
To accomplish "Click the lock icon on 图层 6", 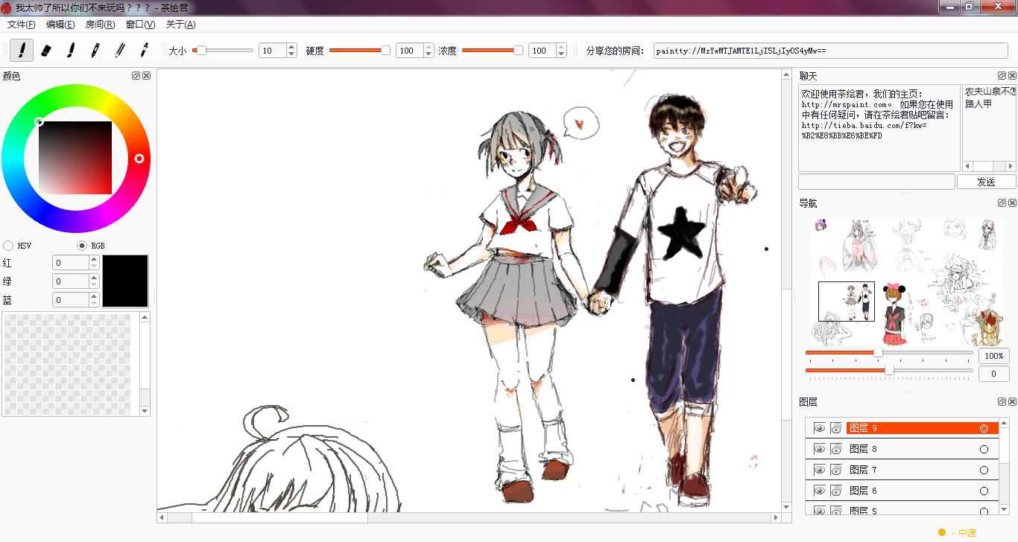I will 835,491.
